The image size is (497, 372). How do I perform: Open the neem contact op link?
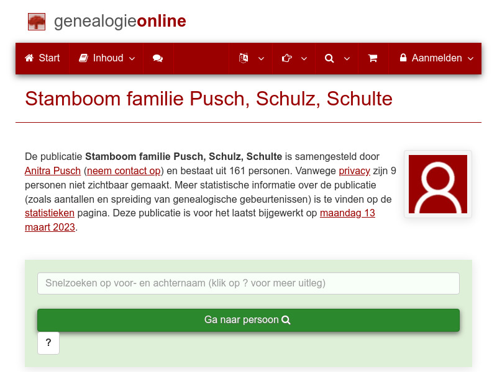click(x=122, y=170)
